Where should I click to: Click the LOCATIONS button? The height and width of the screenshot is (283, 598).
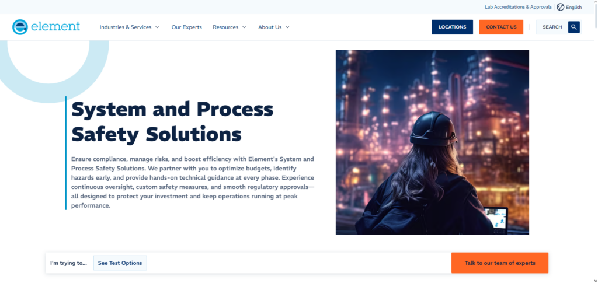click(x=453, y=27)
